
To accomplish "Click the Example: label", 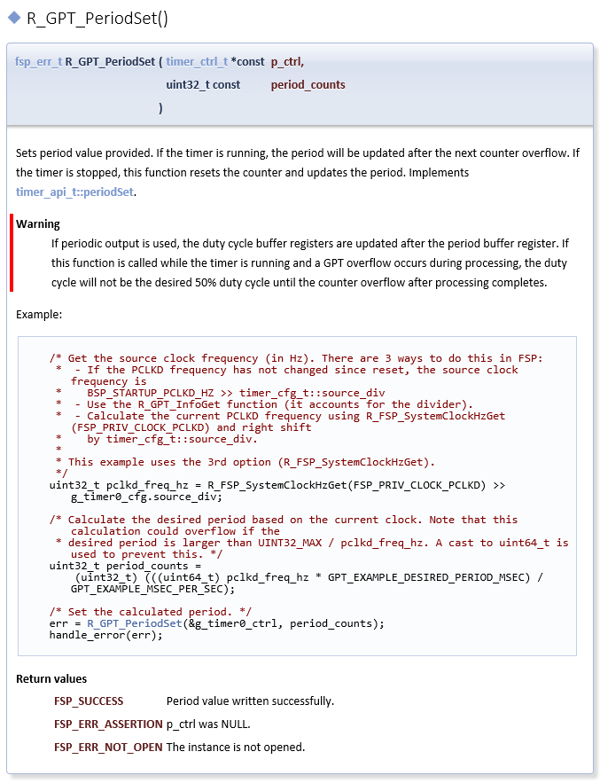I will click(x=39, y=315).
